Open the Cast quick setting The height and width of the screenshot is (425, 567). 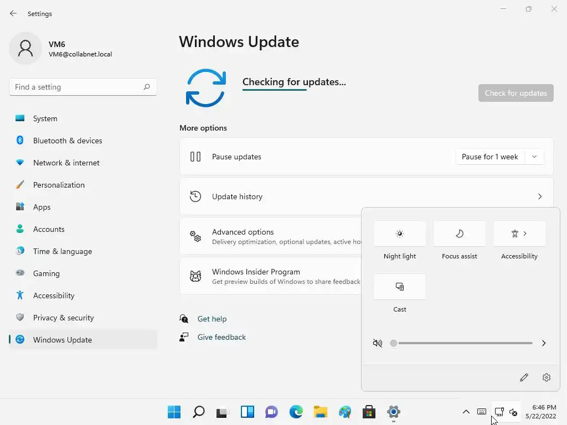(x=400, y=287)
